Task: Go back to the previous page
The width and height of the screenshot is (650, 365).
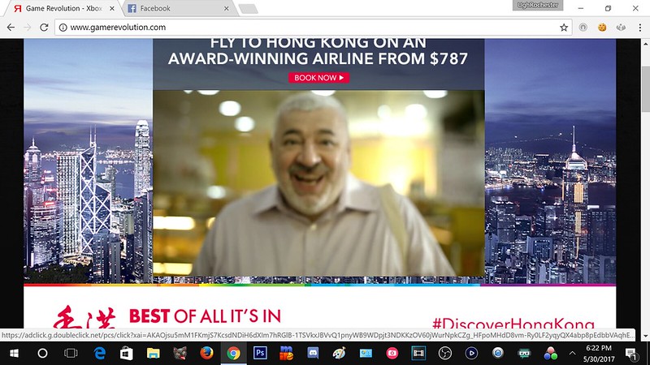Action: (x=11, y=28)
